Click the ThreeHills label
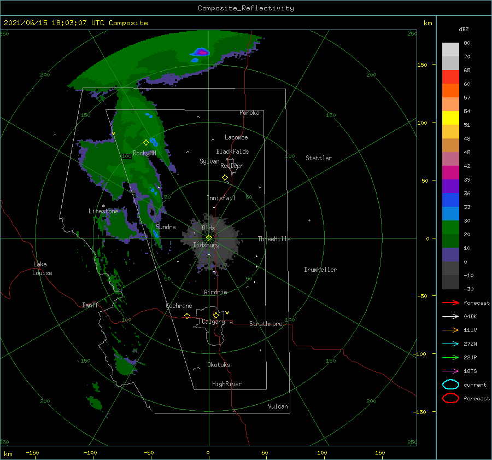The image size is (492, 460). (x=274, y=239)
